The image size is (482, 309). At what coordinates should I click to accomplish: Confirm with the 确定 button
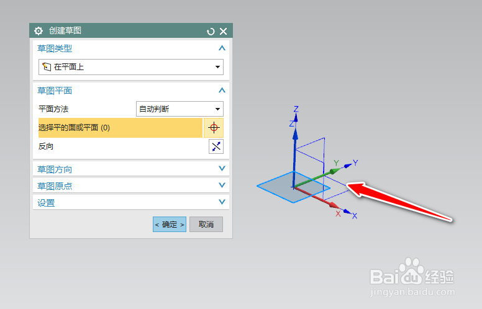click(170, 224)
